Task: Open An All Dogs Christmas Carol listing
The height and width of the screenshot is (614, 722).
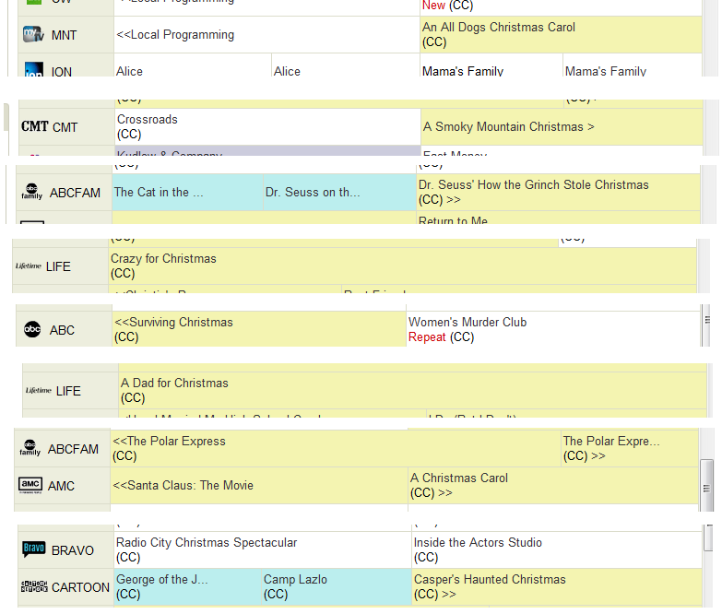Action: coord(561,34)
